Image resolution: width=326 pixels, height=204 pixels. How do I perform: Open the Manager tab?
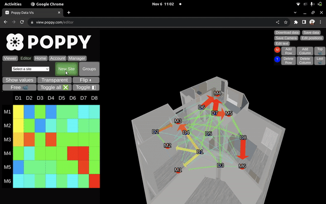(x=77, y=58)
